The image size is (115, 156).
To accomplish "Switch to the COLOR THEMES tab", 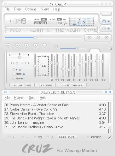I will pos(71,85).
